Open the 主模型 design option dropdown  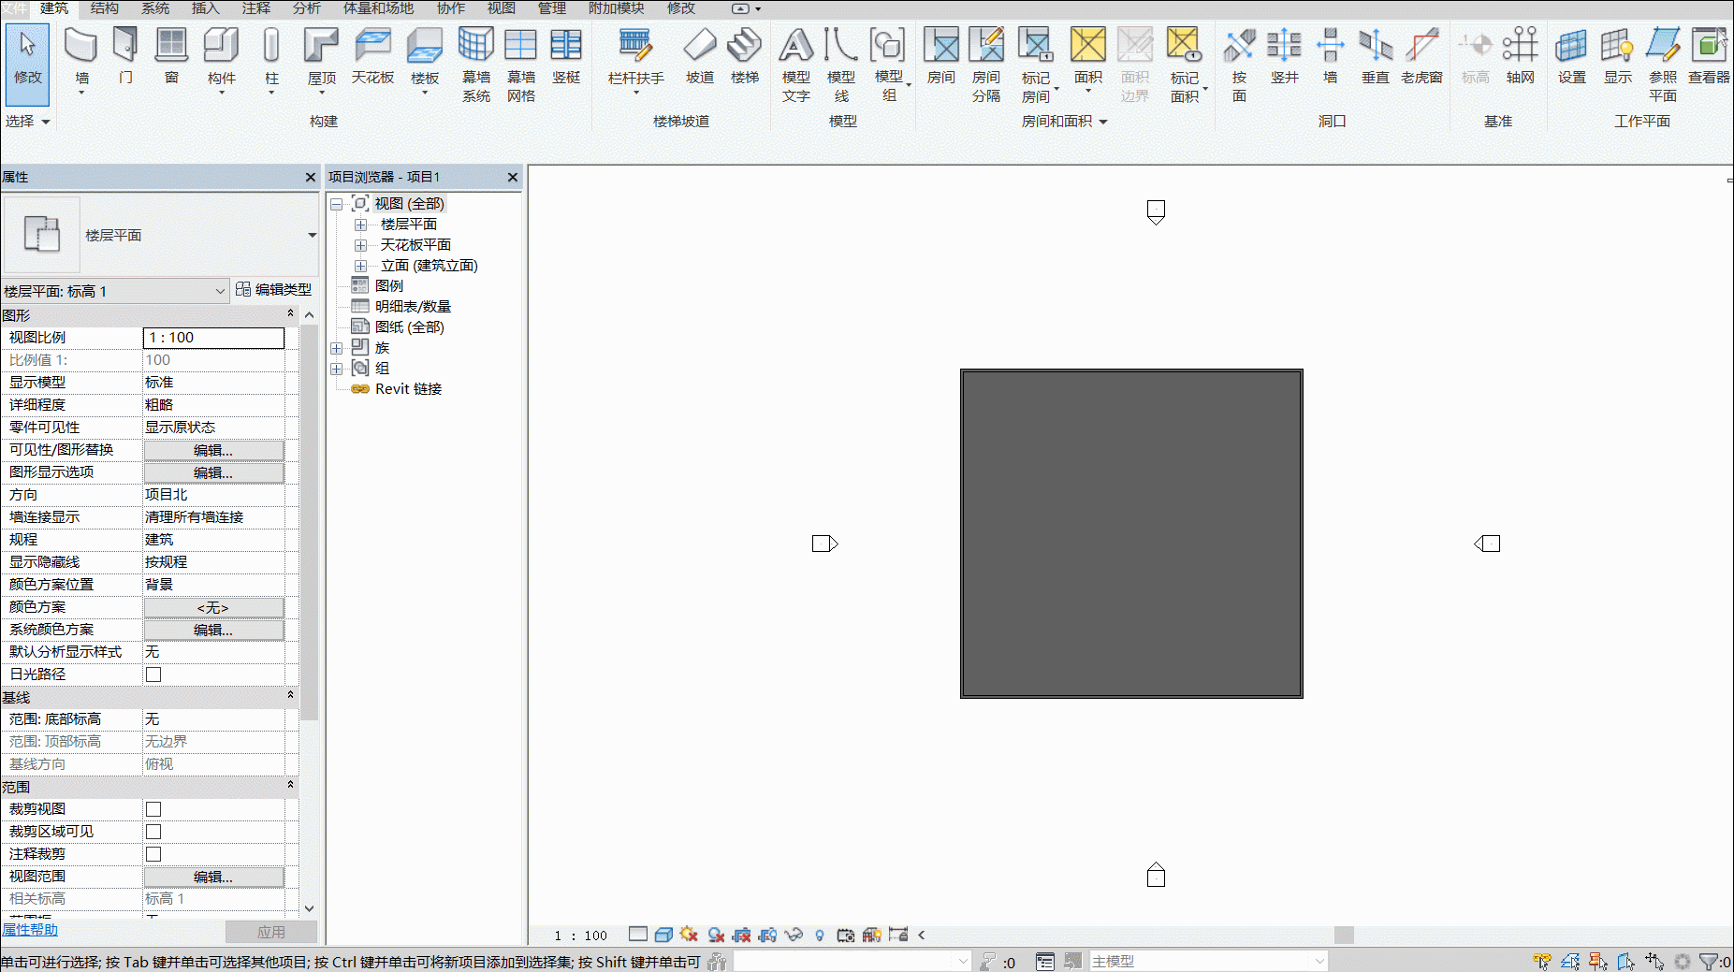pyautogui.click(x=1208, y=961)
